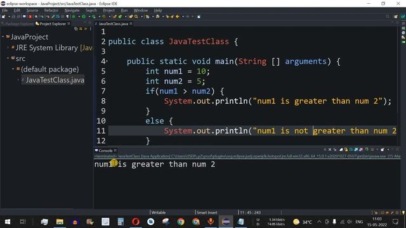Click the Back yellow arrow navigation icon
The image size is (406, 228).
[178, 16]
